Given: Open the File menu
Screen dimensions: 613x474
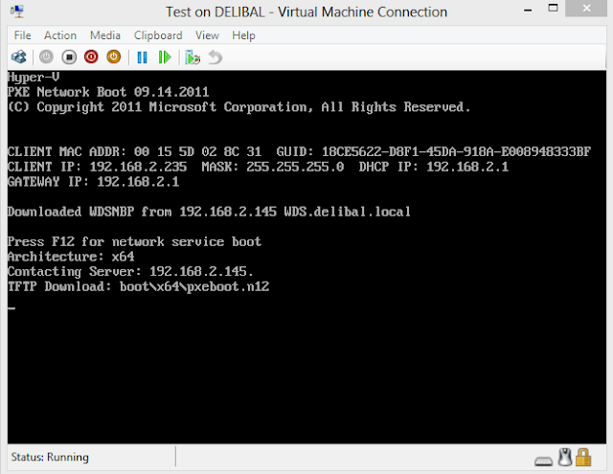Looking at the screenshot, I should click(22, 35).
